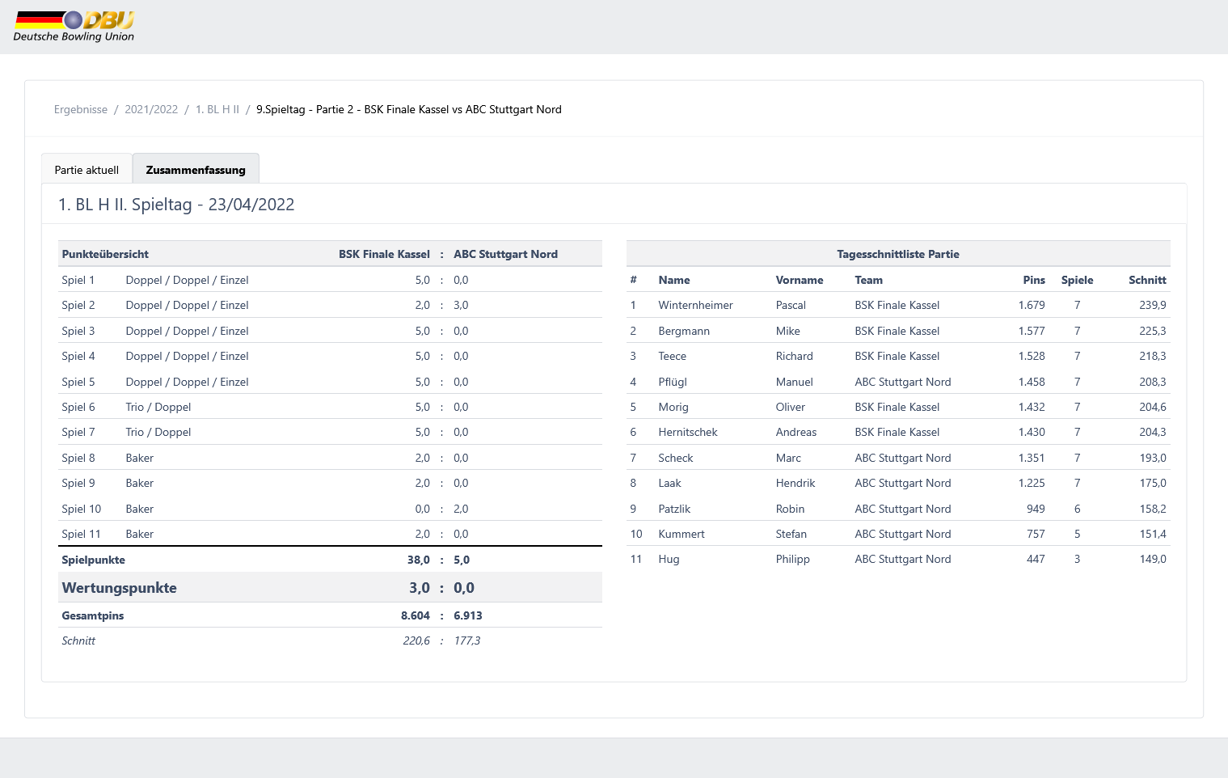1228x778 pixels.
Task: Click Gesamtpins value 6.913
Action: (468, 615)
